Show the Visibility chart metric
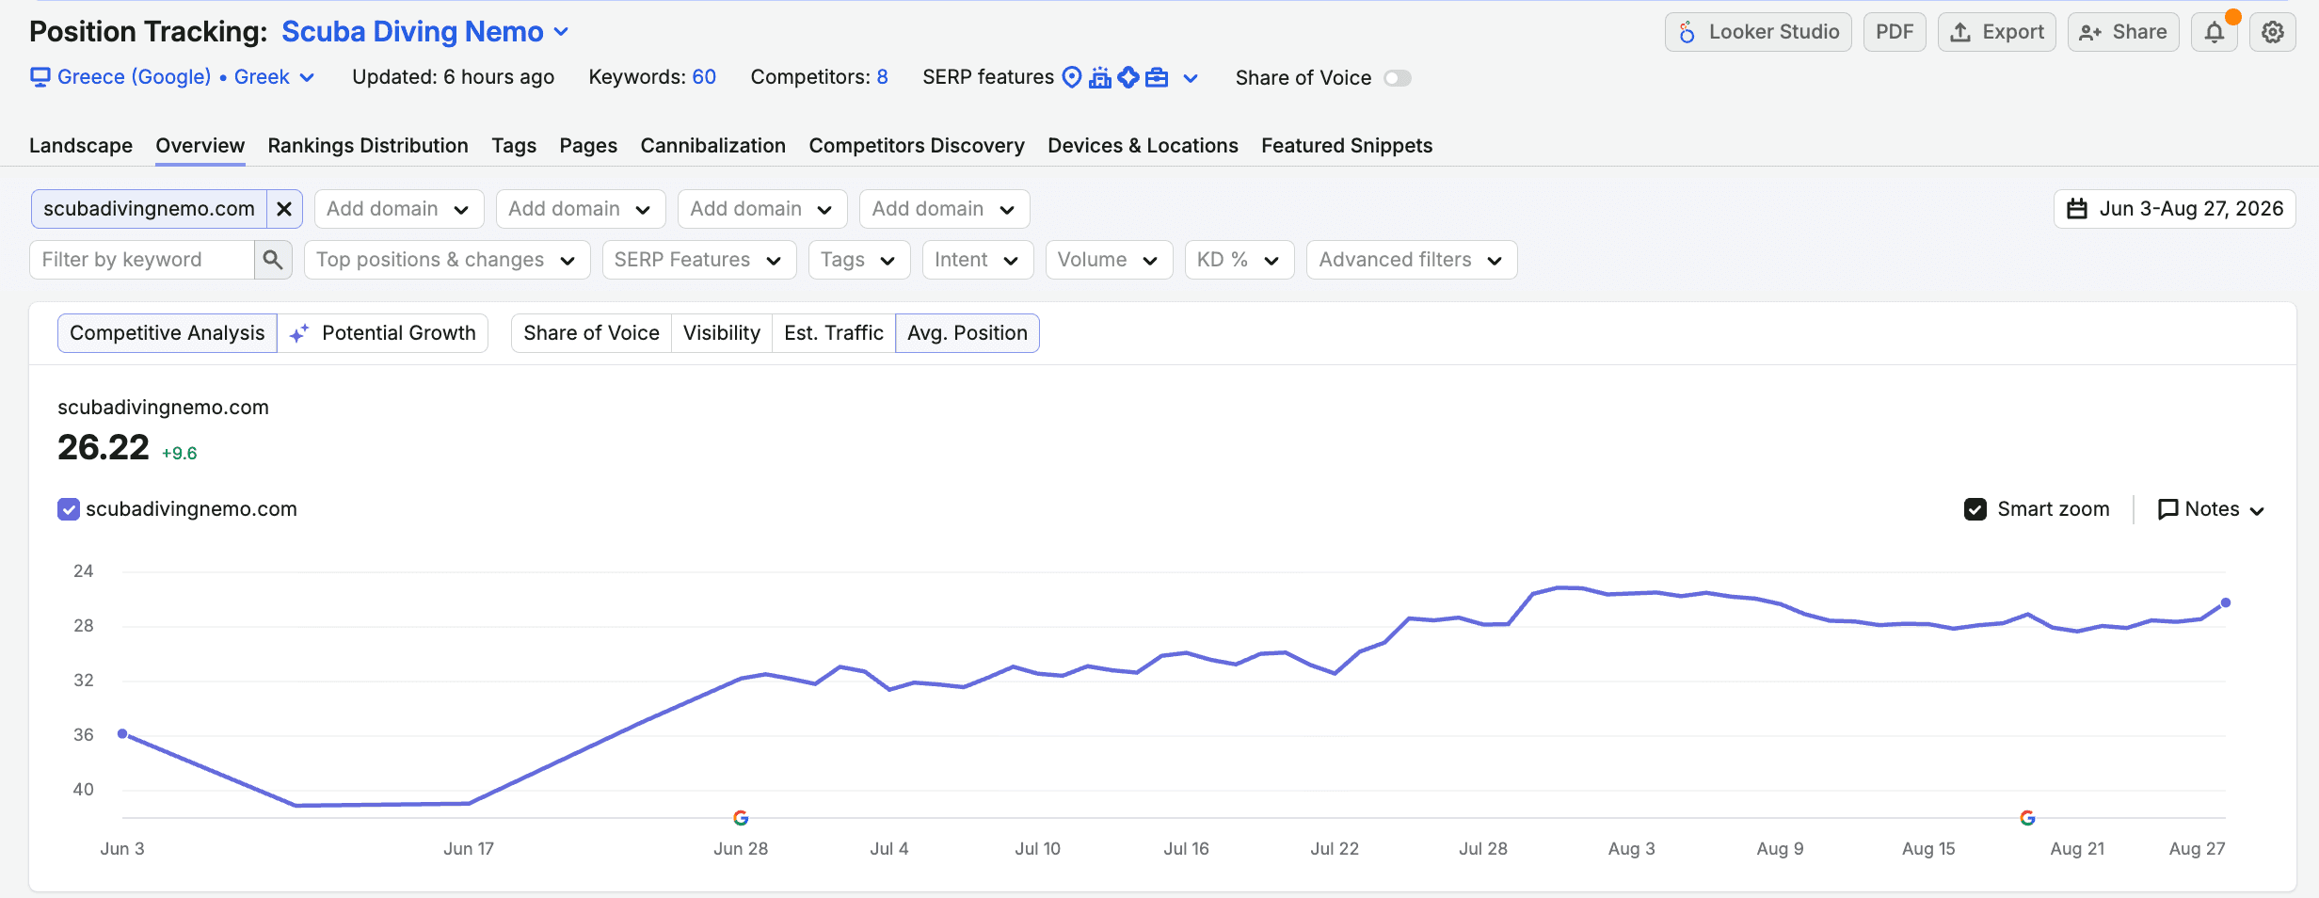The image size is (2319, 898). (722, 333)
